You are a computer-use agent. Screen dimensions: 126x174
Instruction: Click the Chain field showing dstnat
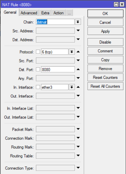point(55,22)
